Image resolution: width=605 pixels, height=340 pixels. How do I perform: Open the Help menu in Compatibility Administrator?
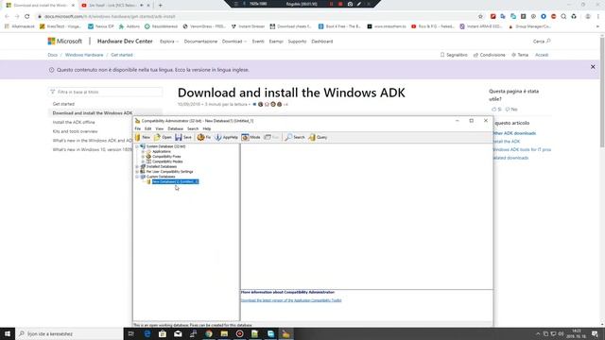(x=207, y=128)
